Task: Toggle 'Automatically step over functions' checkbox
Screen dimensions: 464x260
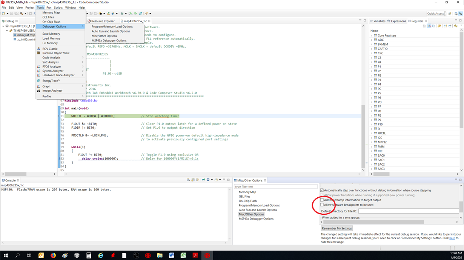Action: (322, 191)
